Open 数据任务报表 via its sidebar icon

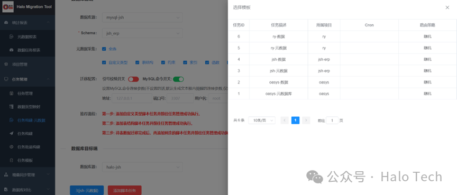(x=11, y=50)
